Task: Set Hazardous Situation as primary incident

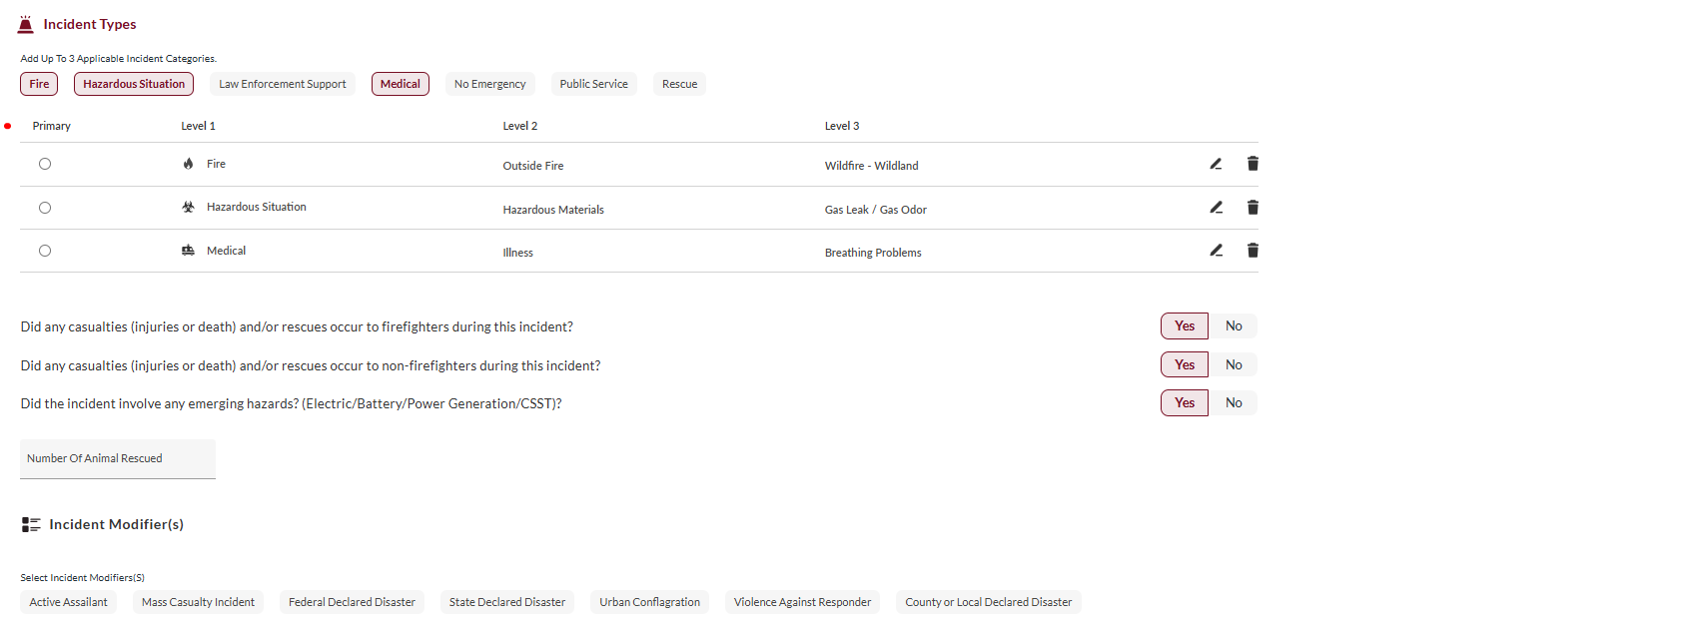Action: (45, 208)
